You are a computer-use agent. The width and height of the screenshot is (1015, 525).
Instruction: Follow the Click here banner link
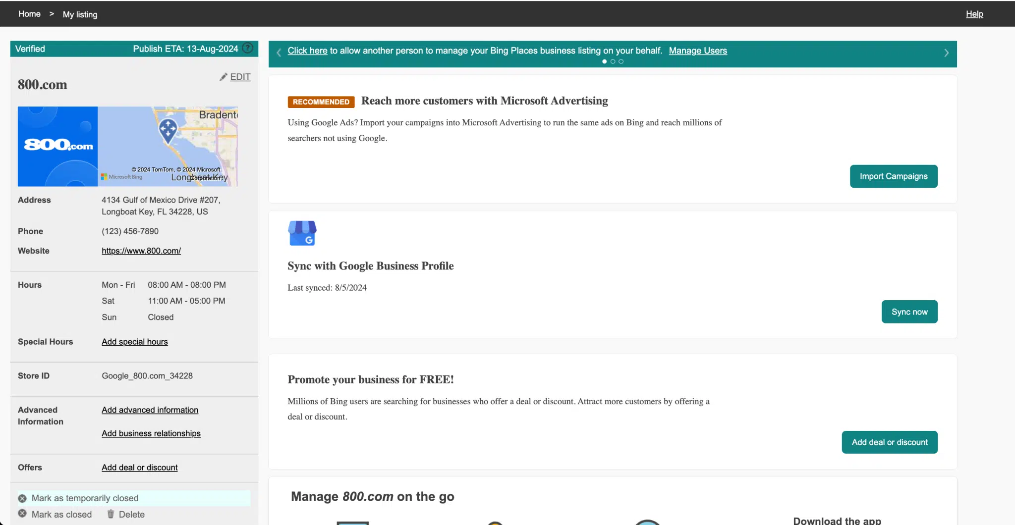(x=307, y=51)
